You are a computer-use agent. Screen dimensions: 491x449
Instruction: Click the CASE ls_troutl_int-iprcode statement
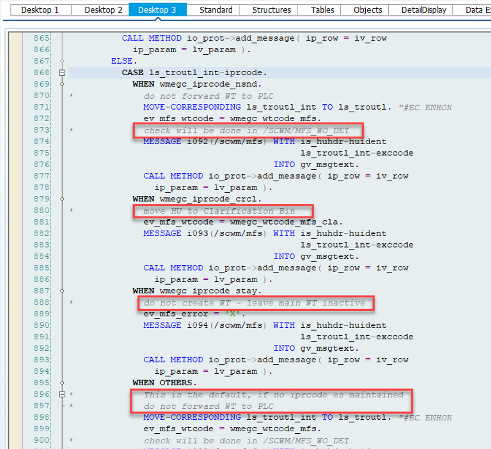point(194,73)
